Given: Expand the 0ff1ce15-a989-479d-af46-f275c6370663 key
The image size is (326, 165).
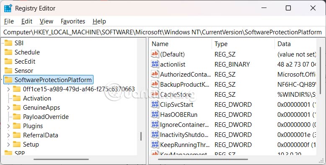Looking at the screenshot, I should (x=8, y=89).
